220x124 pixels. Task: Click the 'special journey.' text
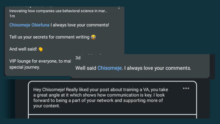point(25,67)
